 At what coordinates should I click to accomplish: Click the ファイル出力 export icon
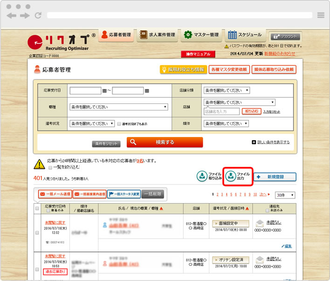231,176
